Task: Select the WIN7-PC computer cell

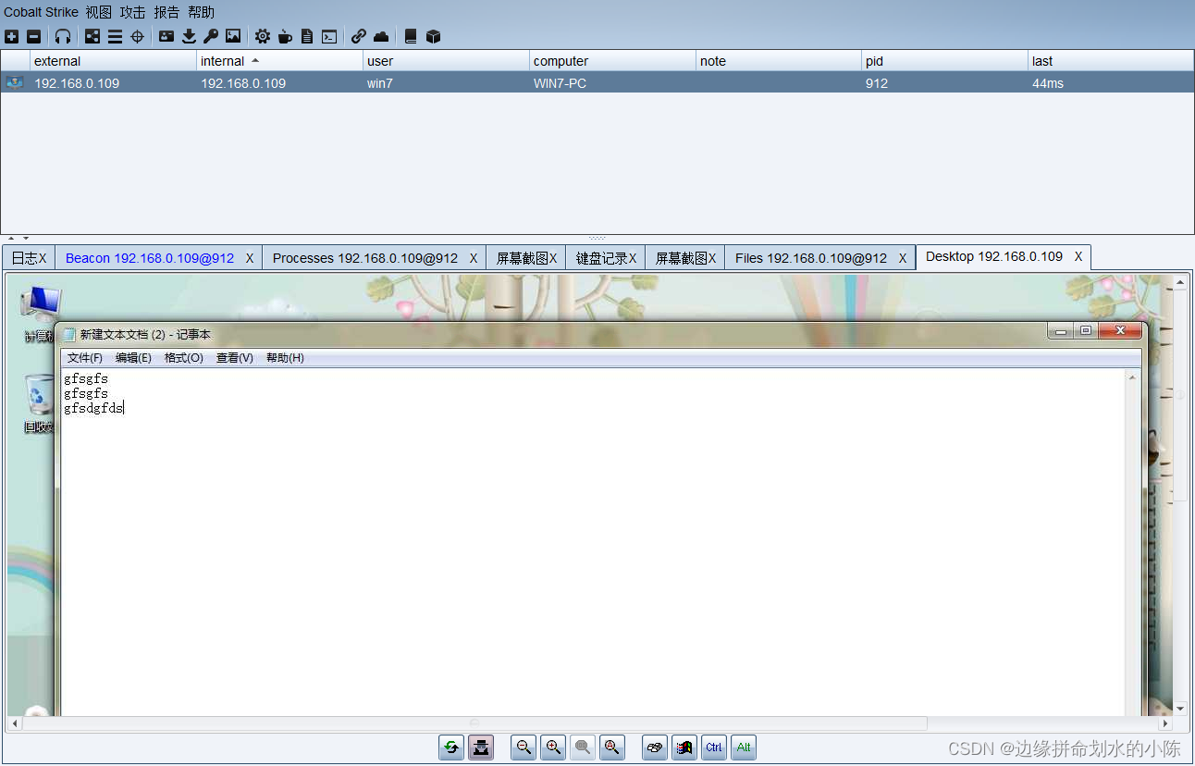Action: 612,83
